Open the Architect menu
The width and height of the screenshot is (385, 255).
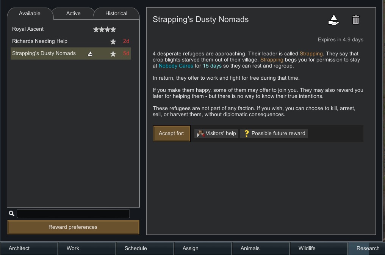(19, 249)
